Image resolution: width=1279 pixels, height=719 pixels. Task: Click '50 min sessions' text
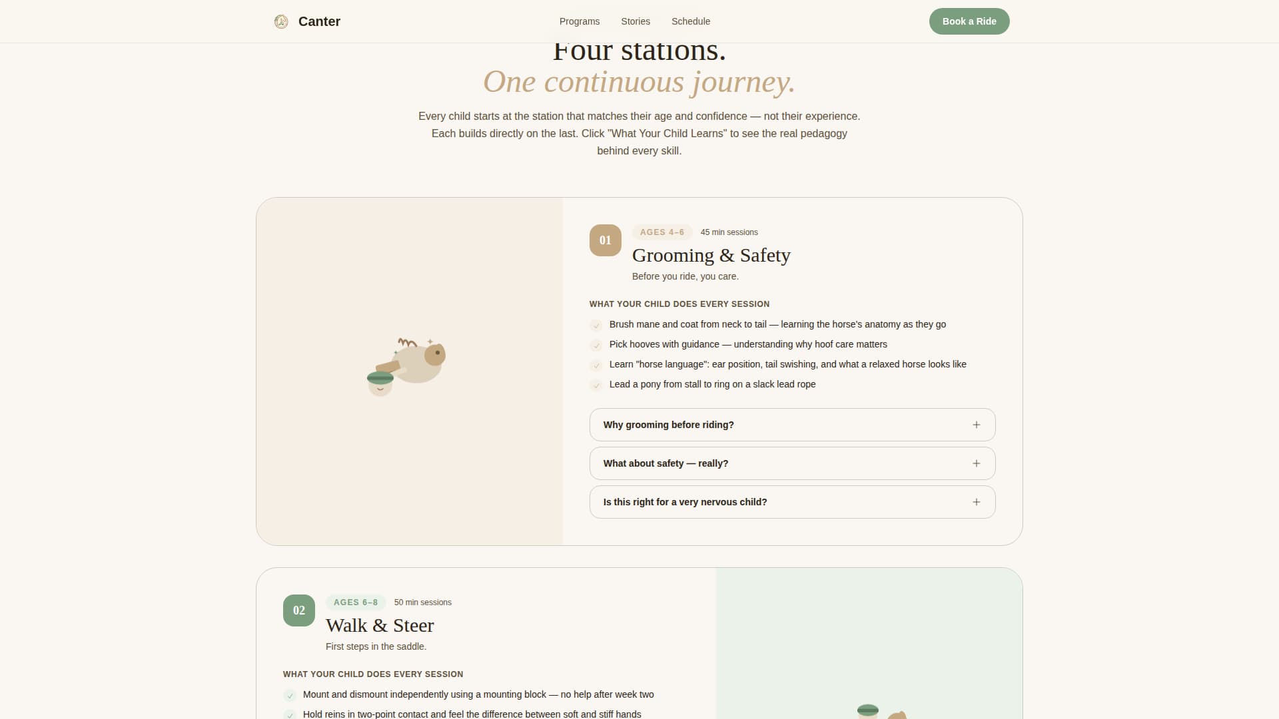[423, 602]
